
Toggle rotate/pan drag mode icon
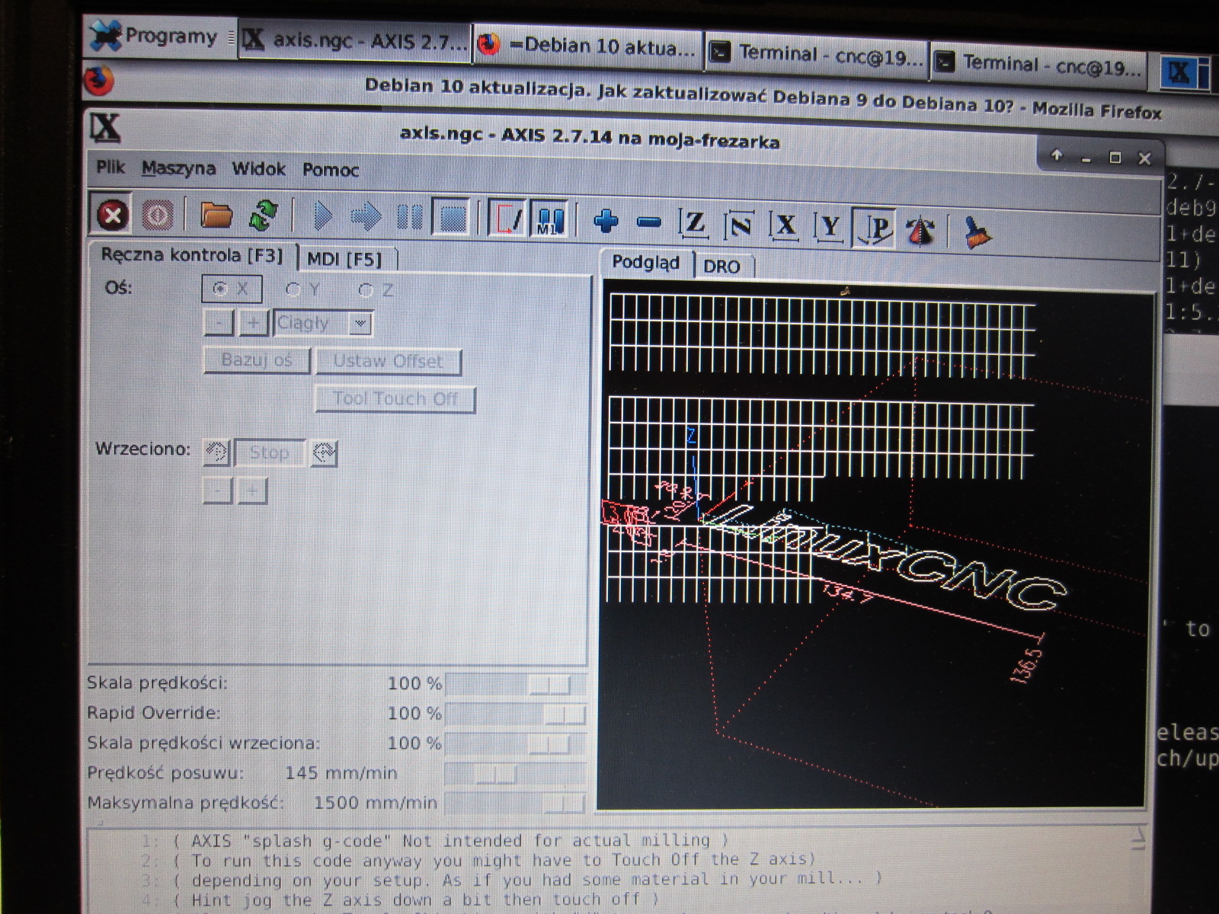point(920,229)
